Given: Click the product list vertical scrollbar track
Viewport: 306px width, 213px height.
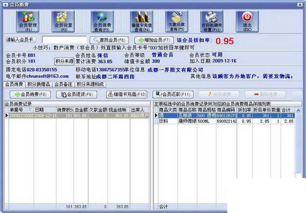Looking at the screenshot, I should 299,144.
